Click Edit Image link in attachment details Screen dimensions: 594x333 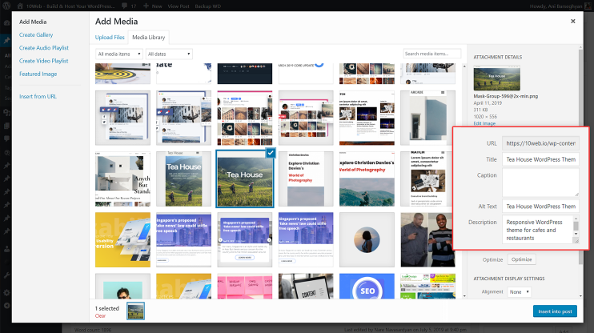484,123
